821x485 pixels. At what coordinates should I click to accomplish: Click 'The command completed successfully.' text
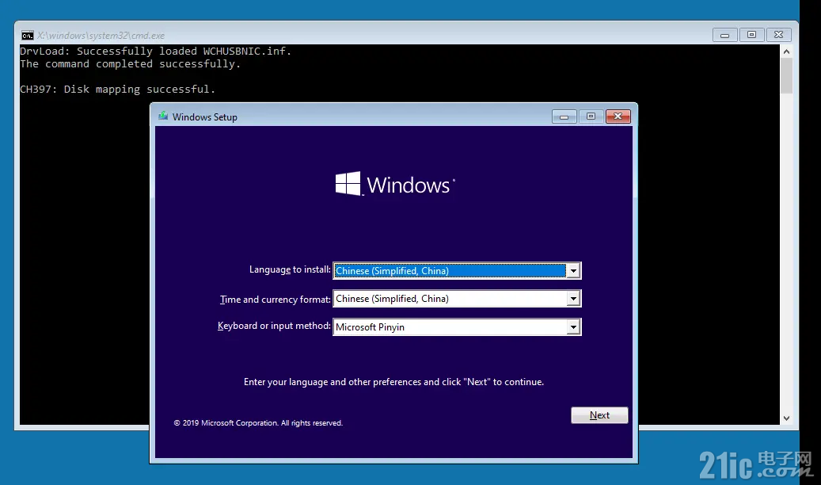(131, 64)
